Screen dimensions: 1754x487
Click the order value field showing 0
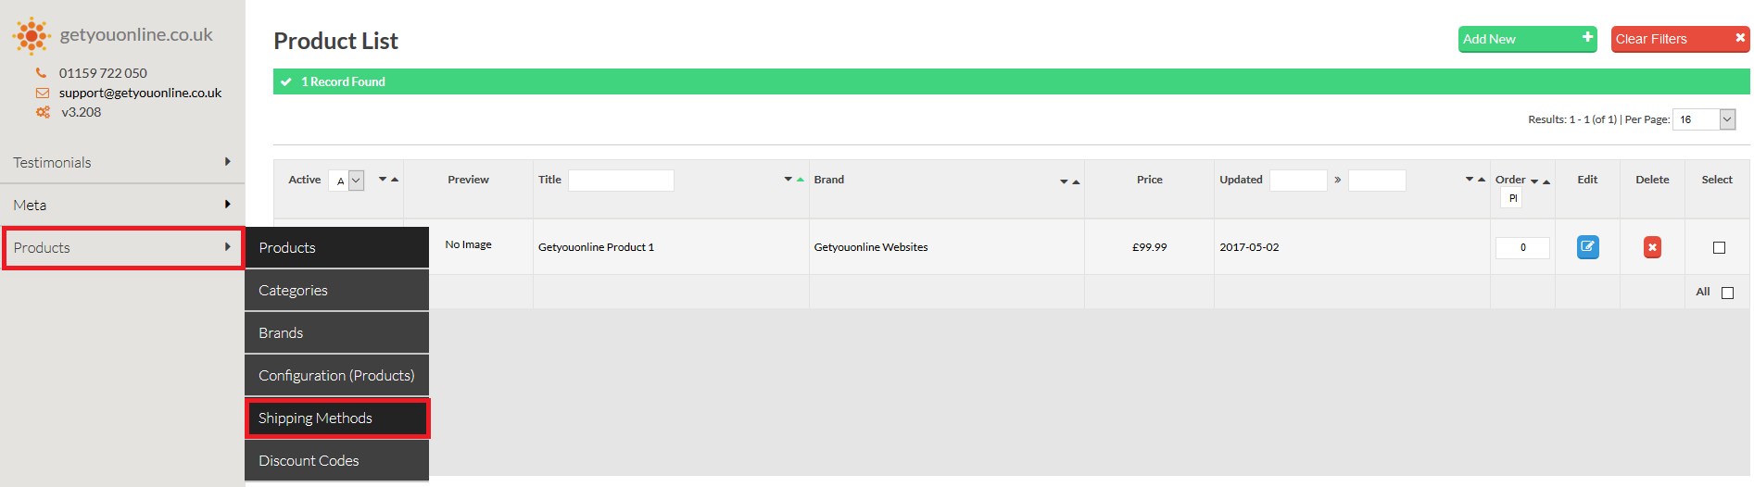(1522, 247)
